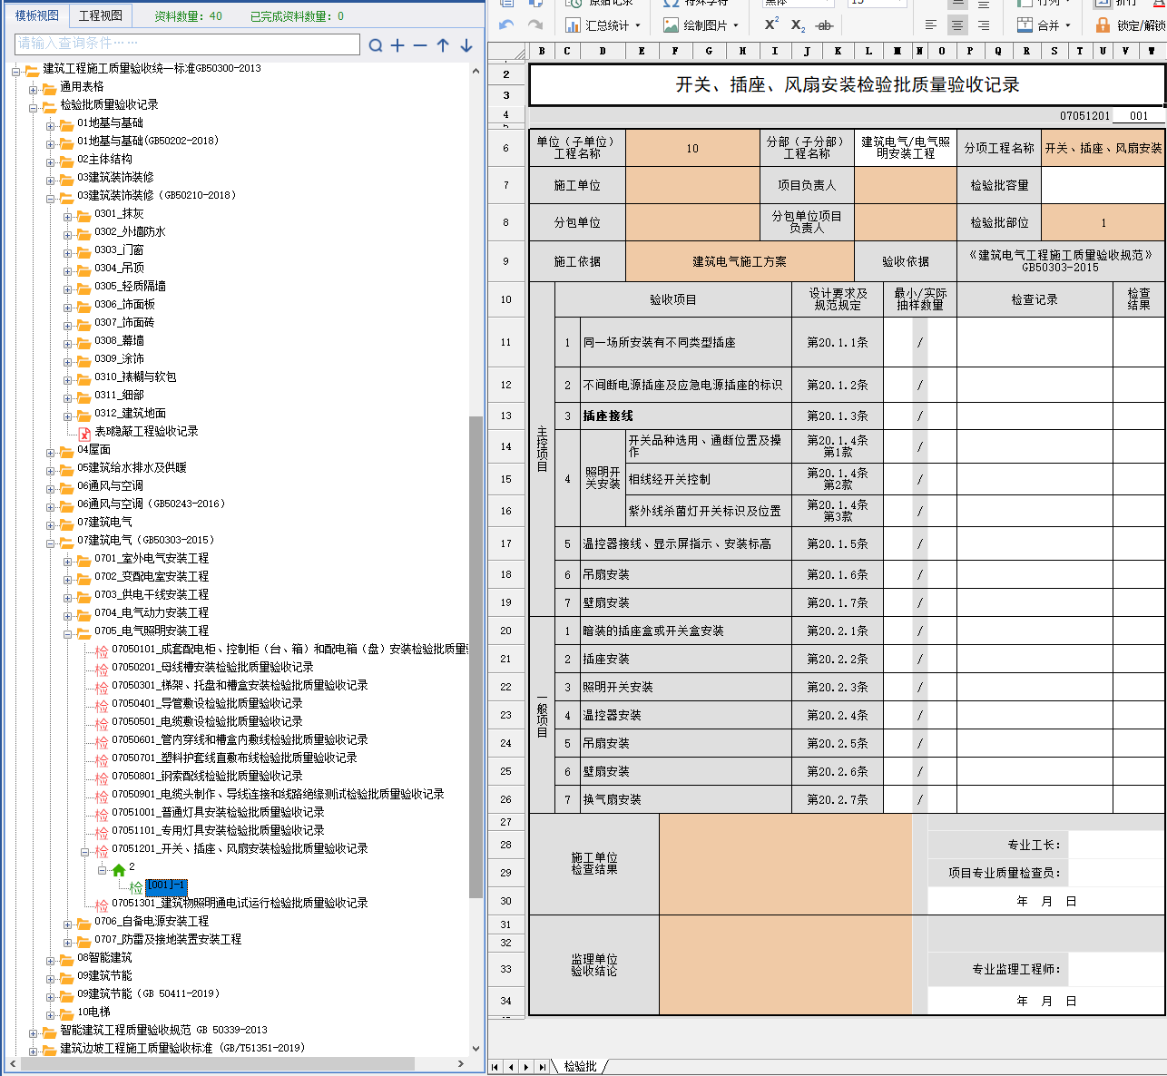Toggle strikethrough ab formatting
This screenshot has width=1167, height=1076.
824,25
